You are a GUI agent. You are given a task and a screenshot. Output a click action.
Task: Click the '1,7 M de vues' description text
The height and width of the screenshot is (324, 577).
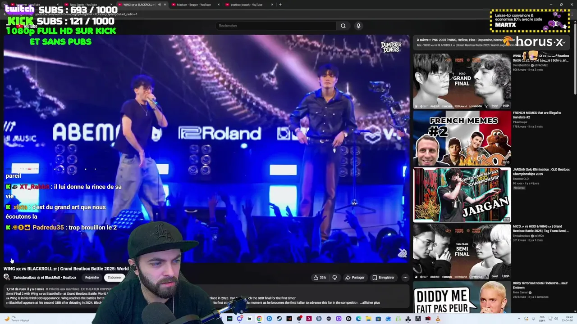point(16,289)
